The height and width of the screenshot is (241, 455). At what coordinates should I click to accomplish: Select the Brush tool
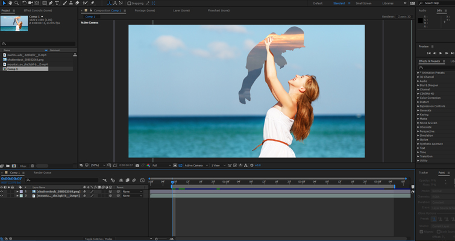[64, 3]
